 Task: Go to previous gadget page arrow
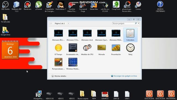(x=51, y=23)
